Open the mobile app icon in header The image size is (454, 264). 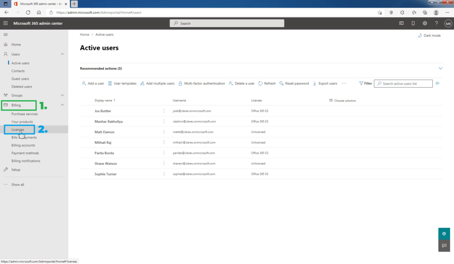pyautogui.click(x=413, y=23)
